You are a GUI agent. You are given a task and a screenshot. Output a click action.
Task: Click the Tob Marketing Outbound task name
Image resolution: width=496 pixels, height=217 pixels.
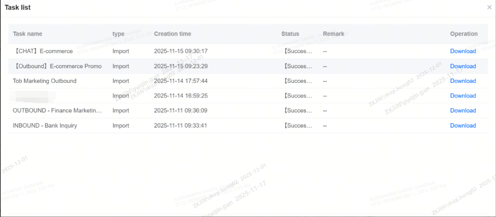click(44, 81)
